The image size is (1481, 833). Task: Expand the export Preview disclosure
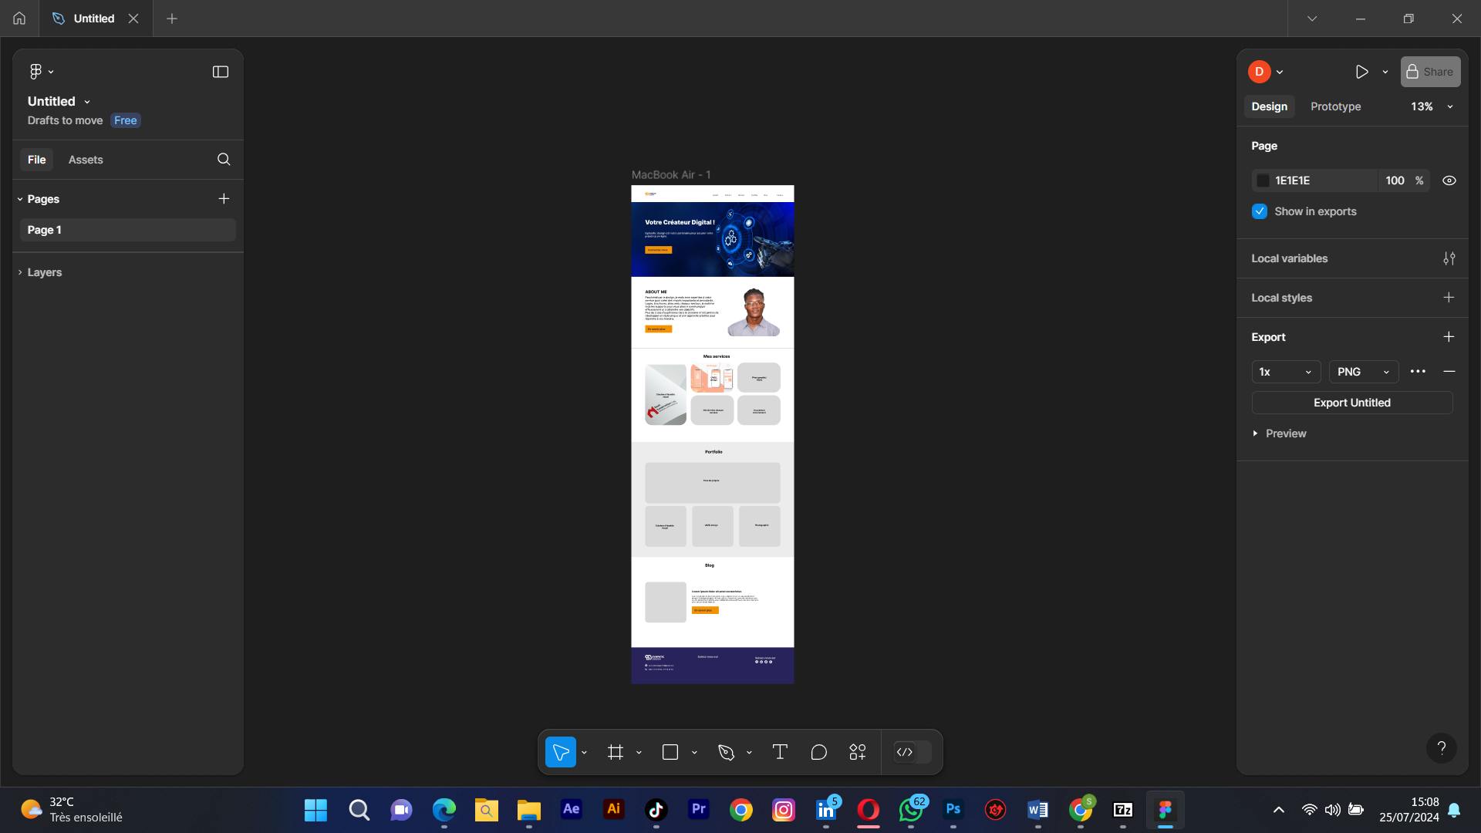(x=1256, y=433)
